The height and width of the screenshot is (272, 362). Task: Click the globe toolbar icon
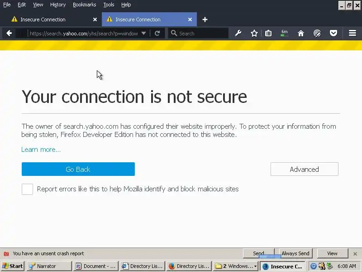pos(317,33)
